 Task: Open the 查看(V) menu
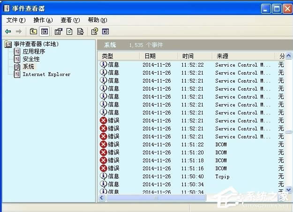click(x=70, y=20)
